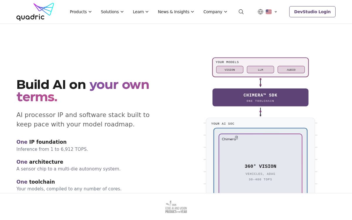Click the YOUR AI SOC label
Screen dimensions: 352x220
[223, 124]
